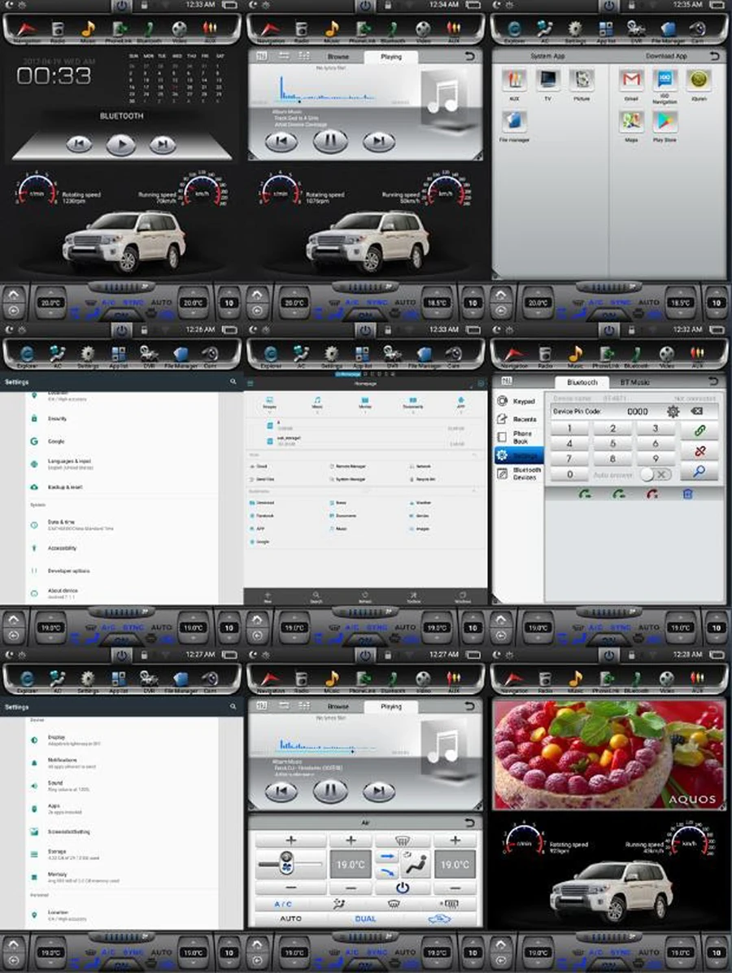Toggle DUAL mode in the Air panel
Screen dimensions: 732x973
pyautogui.click(x=365, y=918)
